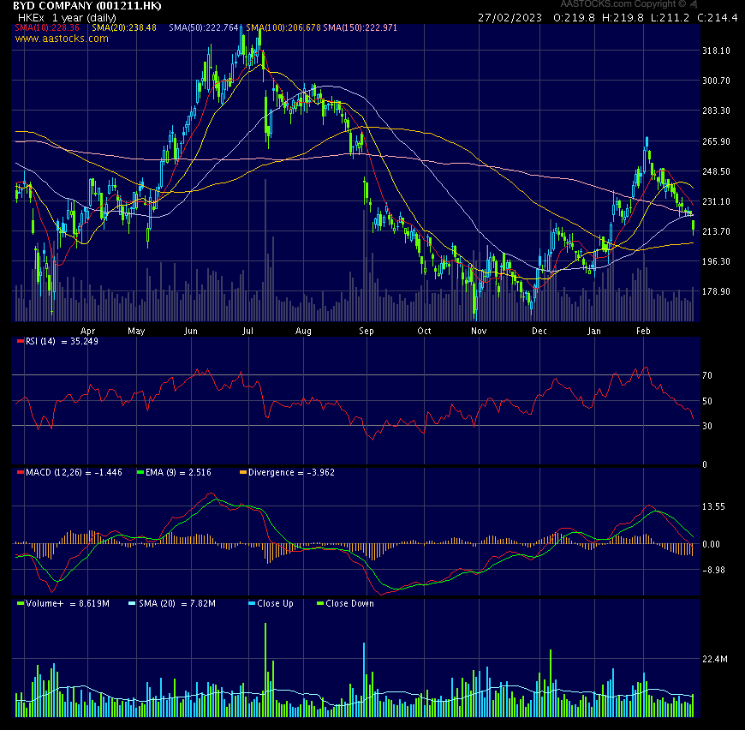Image resolution: width=745 pixels, height=730 pixels.
Task: Select the low price L:211.2
Action: pos(670,18)
